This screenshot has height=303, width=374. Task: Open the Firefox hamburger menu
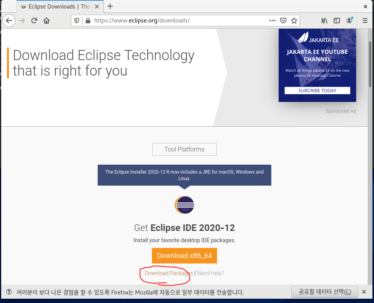[365, 21]
